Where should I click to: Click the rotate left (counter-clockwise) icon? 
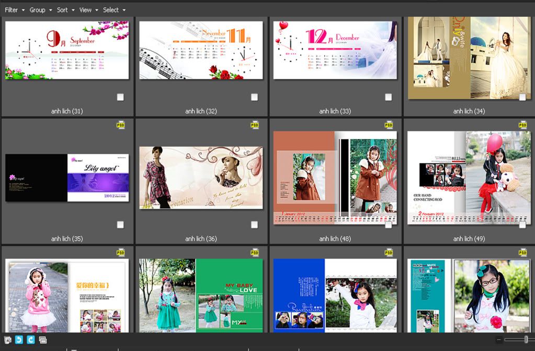coord(19,340)
